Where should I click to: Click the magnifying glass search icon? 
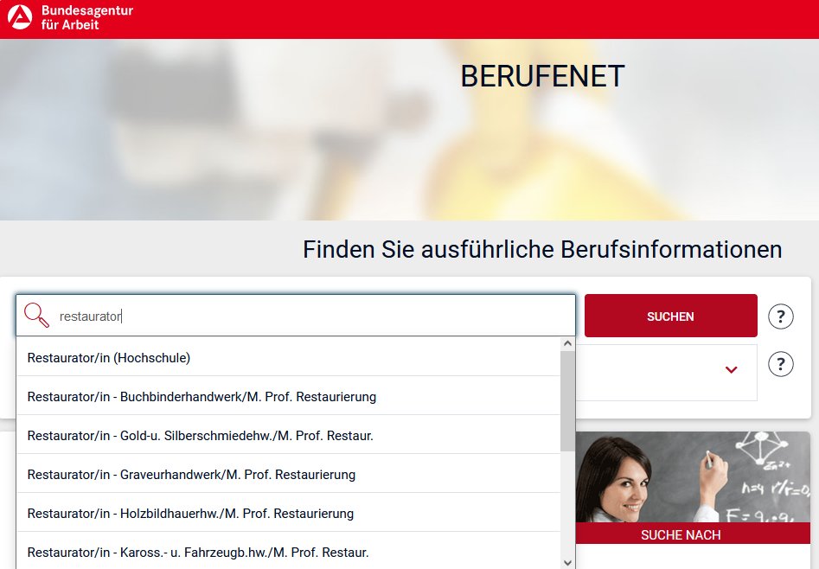tap(36, 315)
